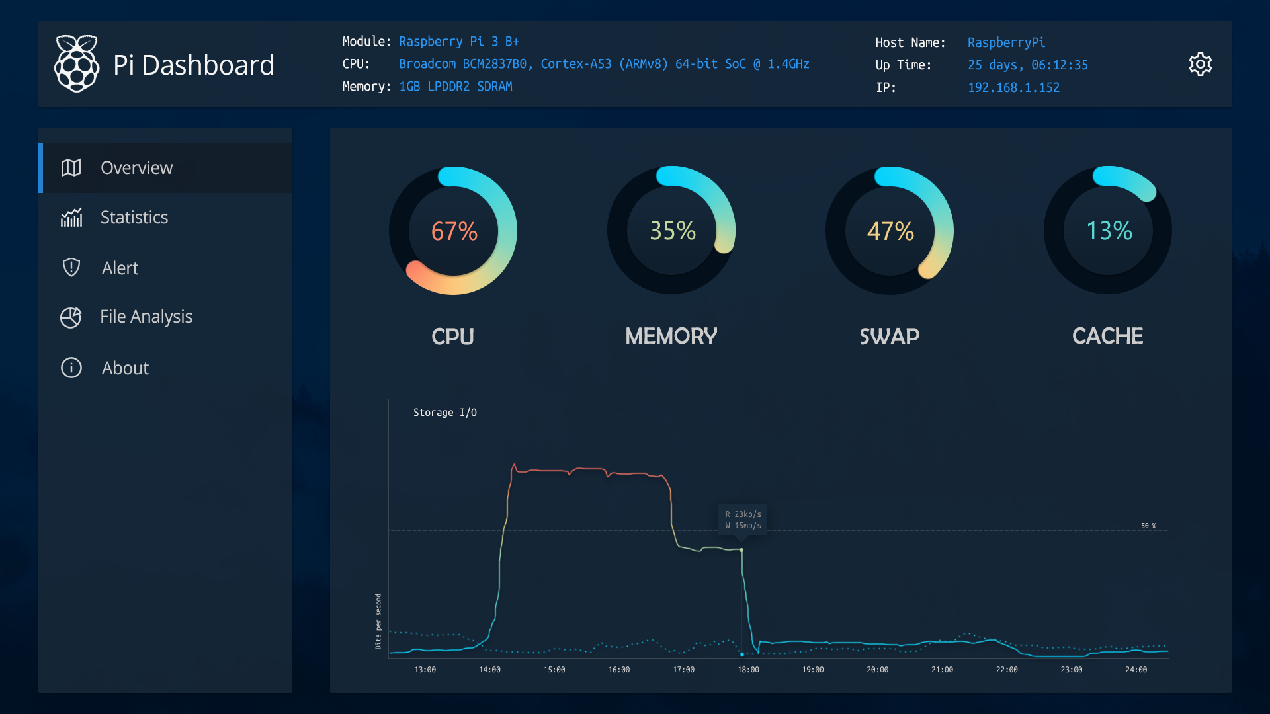Click the Overview map icon
The height and width of the screenshot is (714, 1270).
pos(71,168)
